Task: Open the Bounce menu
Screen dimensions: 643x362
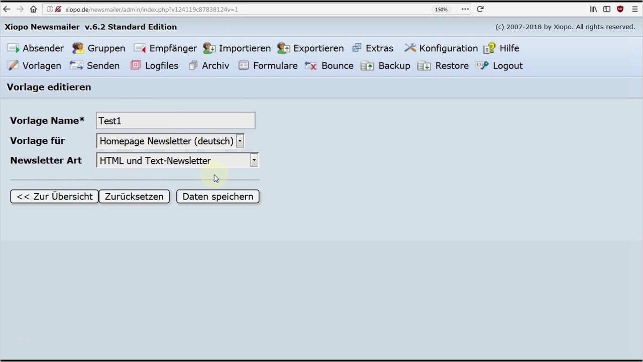Action: [x=338, y=66]
